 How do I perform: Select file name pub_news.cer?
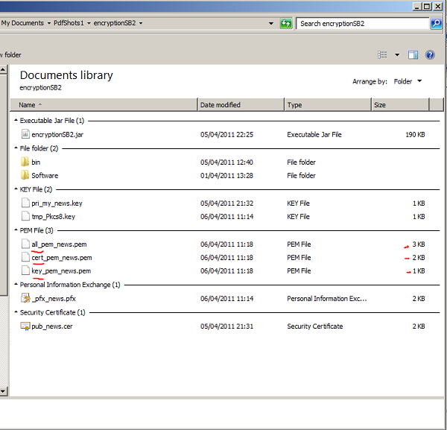pyautogui.click(x=52, y=326)
